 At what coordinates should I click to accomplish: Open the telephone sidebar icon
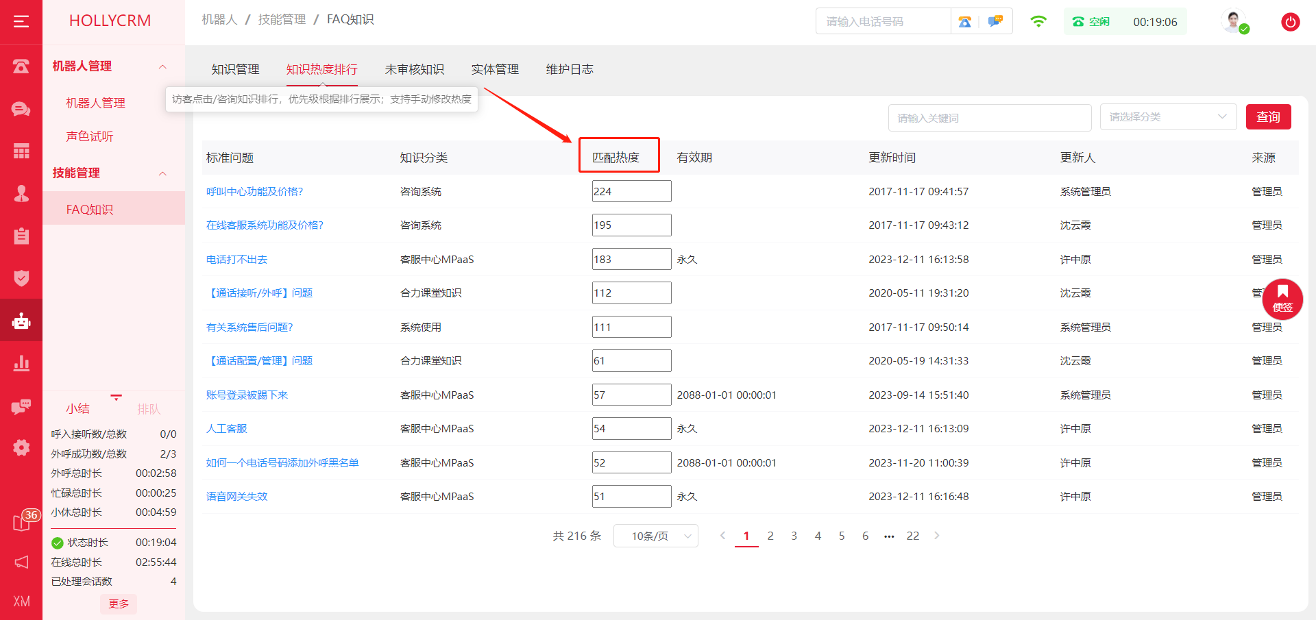point(21,66)
